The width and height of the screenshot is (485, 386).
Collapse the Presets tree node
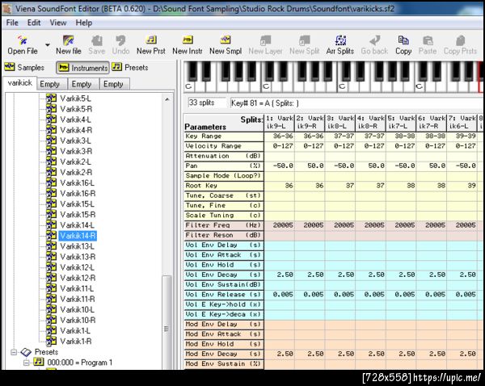[x=14, y=352]
